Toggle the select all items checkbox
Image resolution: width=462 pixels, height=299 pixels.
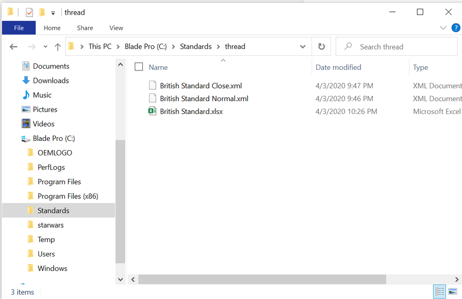pos(139,67)
